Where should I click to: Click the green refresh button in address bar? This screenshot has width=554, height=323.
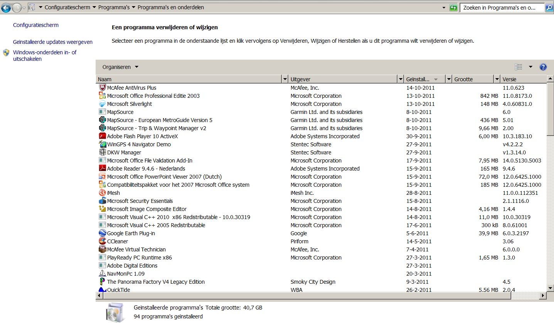click(x=453, y=8)
